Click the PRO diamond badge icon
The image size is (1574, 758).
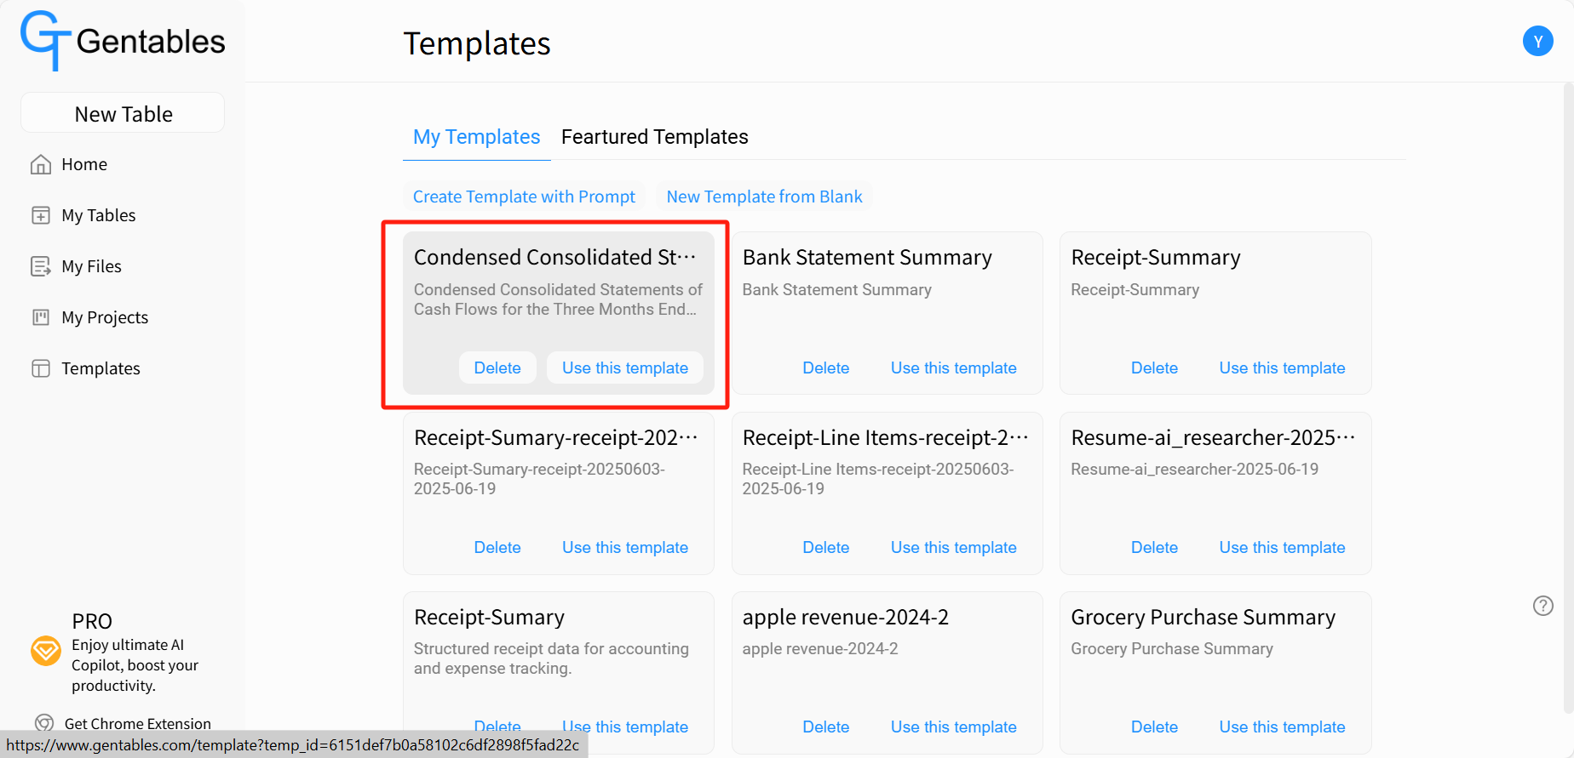click(46, 651)
